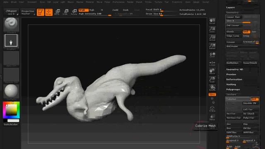The height and width of the screenshot is (149, 265).
Task: Toggle the Transp transparency icon
Action: click(x=212, y=117)
